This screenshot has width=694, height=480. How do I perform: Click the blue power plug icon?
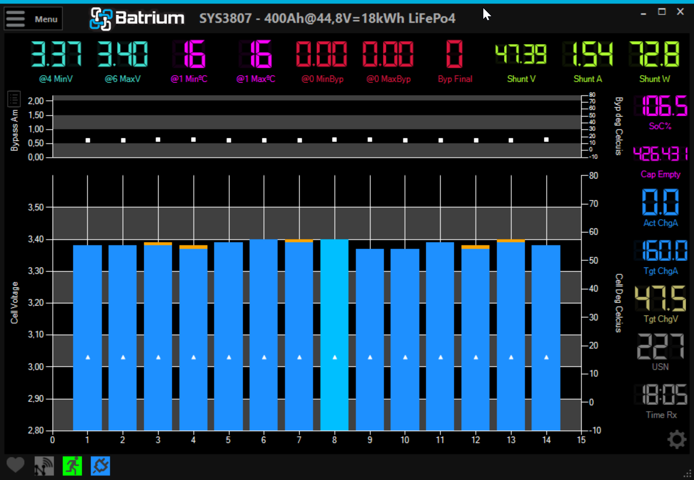point(100,466)
